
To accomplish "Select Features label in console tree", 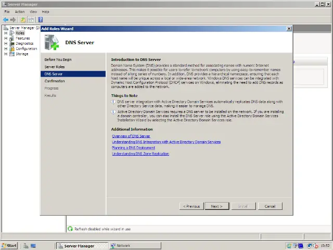I will (23, 38).
